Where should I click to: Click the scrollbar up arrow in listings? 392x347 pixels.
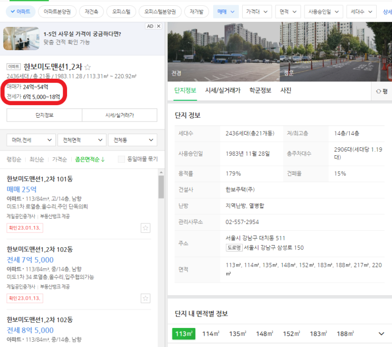[161, 172]
